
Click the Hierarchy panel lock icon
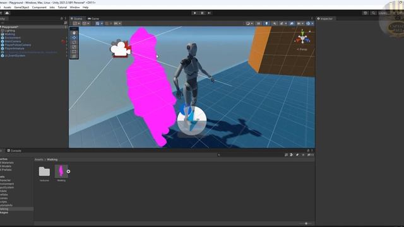(x=62, y=18)
